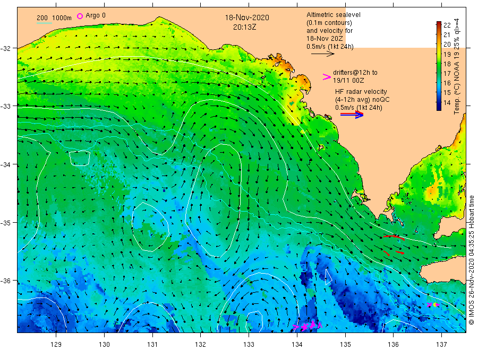Click longitude axis label 134
This screenshot has height=350, width=478.
pos(297,344)
